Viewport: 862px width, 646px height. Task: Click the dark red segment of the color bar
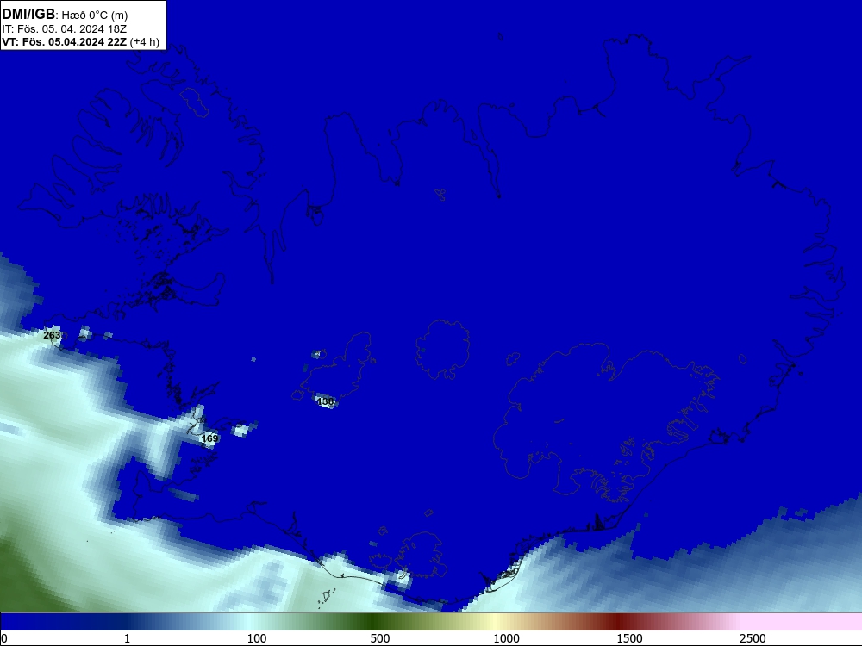click(618, 622)
